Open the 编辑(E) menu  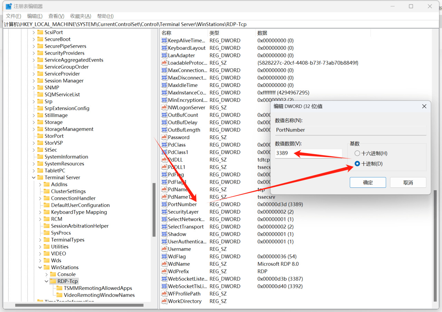pyautogui.click(x=35, y=16)
